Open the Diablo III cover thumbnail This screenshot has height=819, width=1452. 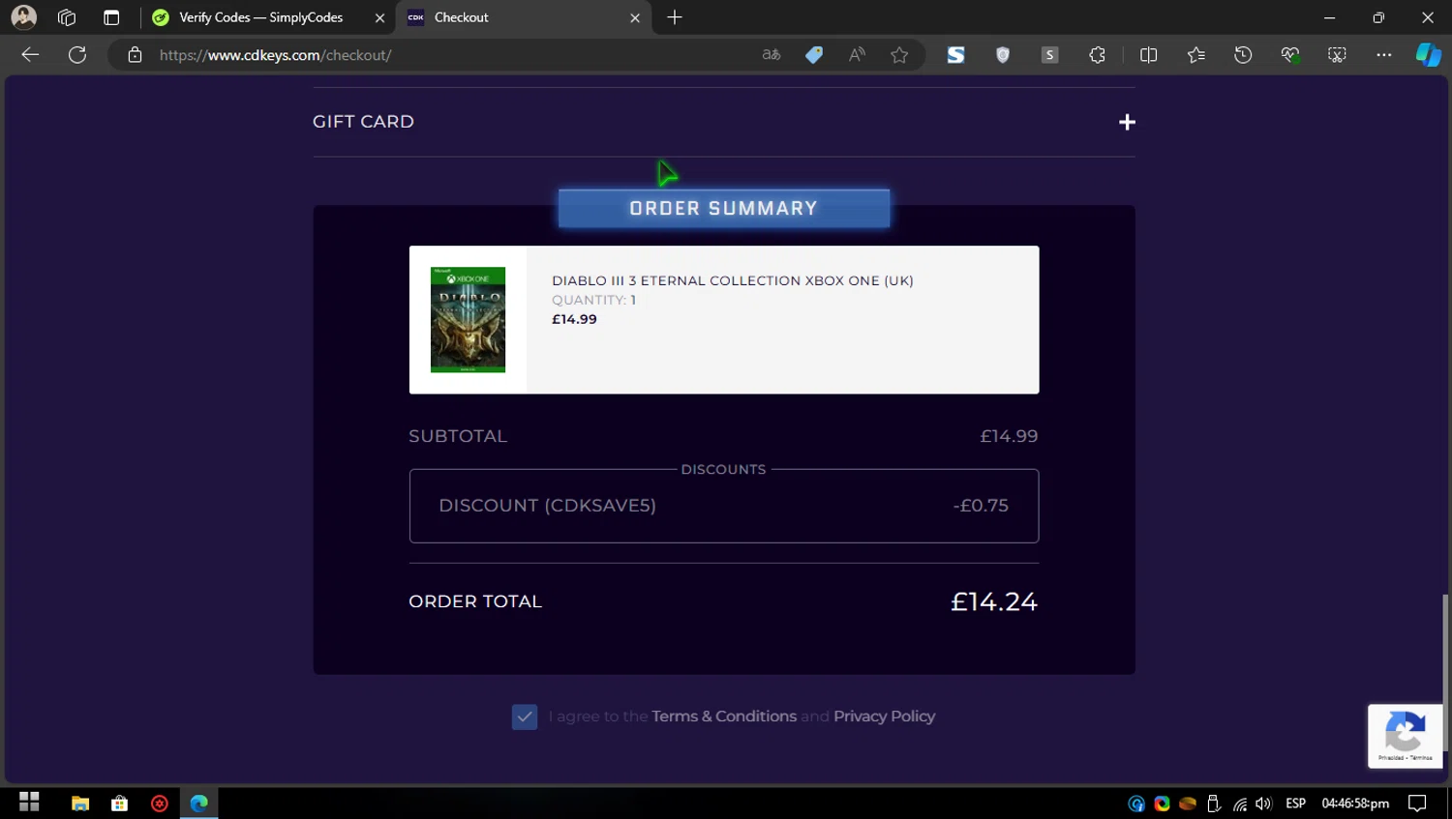pos(468,320)
